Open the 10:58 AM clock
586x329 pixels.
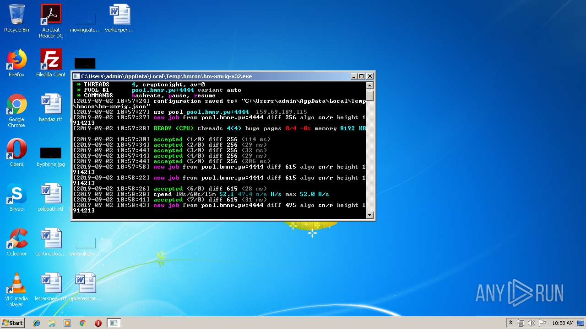[x=563, y=323]
